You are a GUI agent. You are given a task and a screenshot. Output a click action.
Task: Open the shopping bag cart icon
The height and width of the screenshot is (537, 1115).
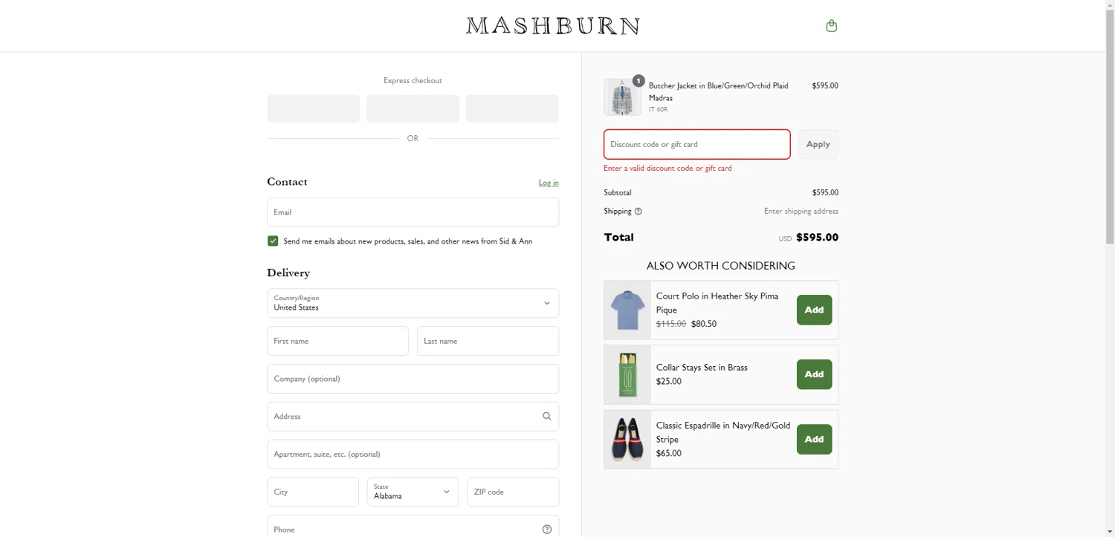coord(831,26)
